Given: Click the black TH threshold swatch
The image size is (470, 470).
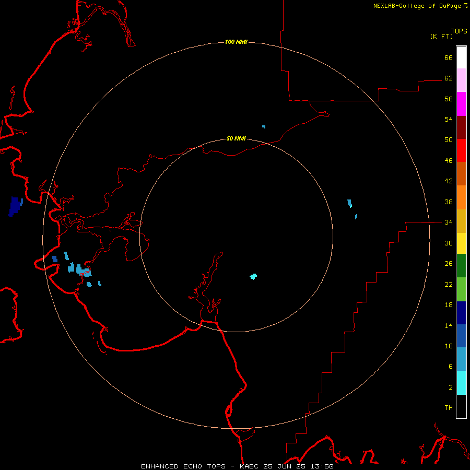Looking at the screenshot, I should [x=461, y=406].
